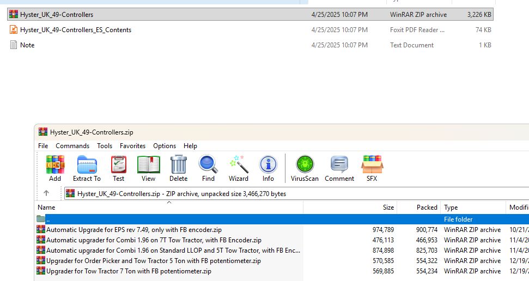
Task: Open the View book icon
Action: point(148,164)
